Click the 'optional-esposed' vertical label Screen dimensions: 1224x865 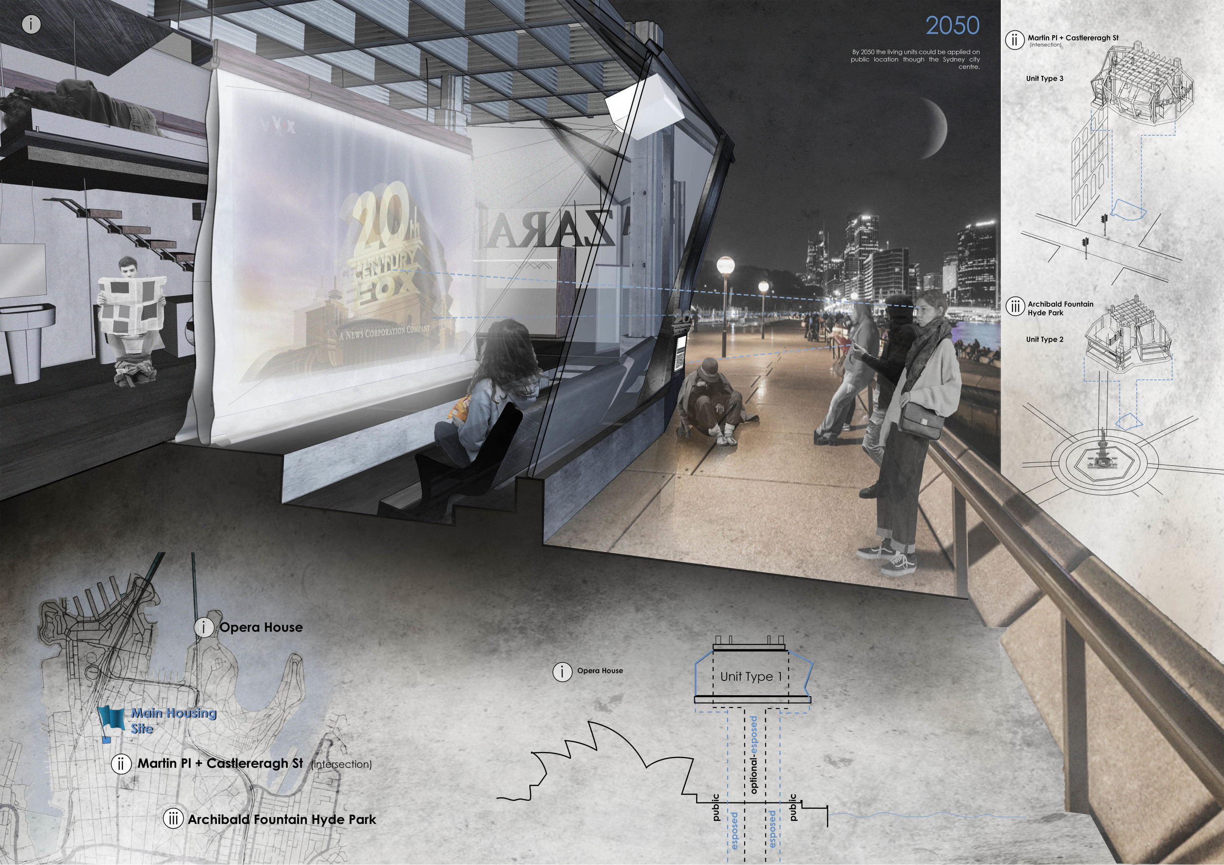pyautogui.click(x=754, y=755)
